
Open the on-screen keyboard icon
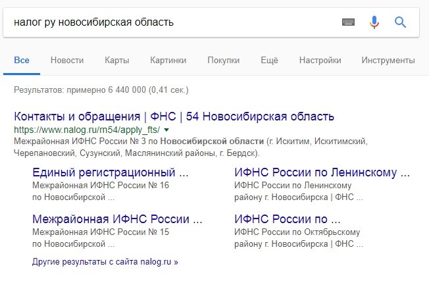349,22
